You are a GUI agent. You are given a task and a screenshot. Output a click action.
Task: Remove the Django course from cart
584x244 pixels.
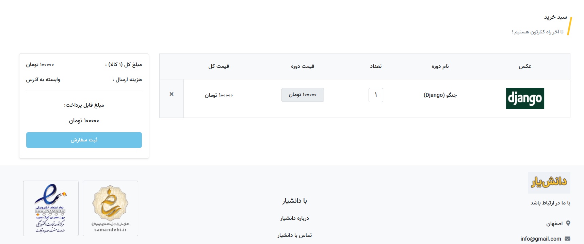coord(172,94)
